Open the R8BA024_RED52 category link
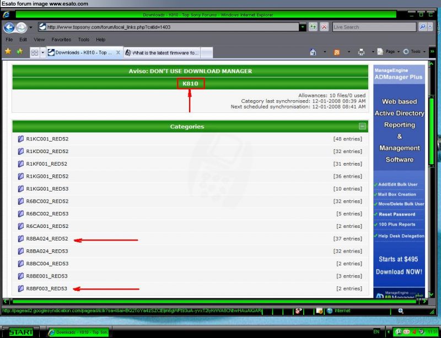This screenshot has width=441, height=338. pos(47,238)
